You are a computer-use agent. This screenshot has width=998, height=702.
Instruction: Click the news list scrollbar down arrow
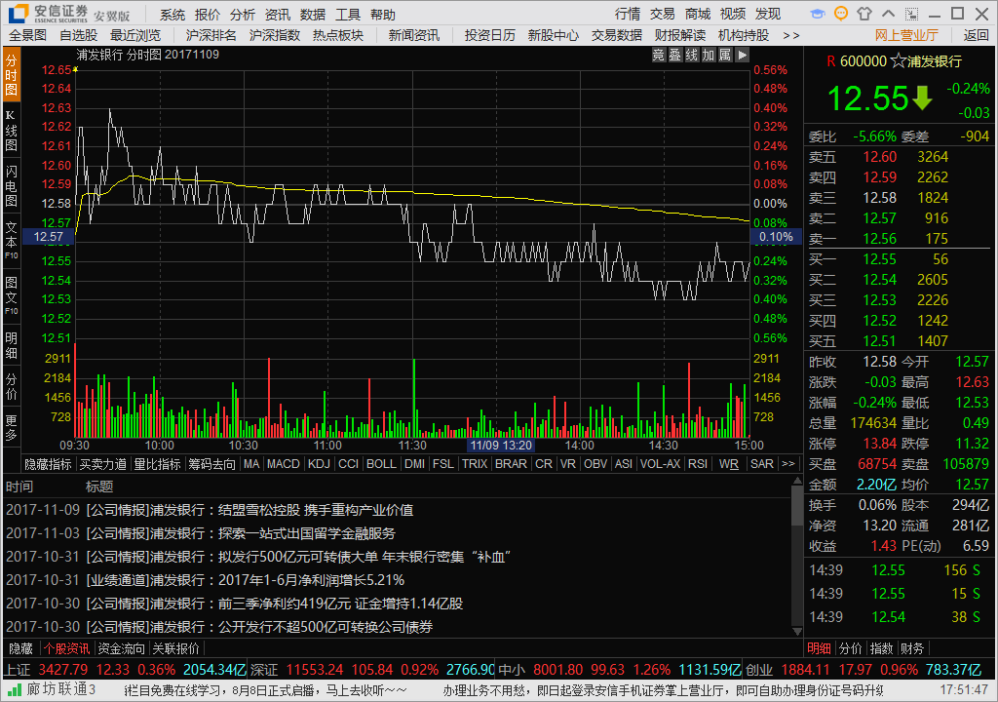pos(797,631)
